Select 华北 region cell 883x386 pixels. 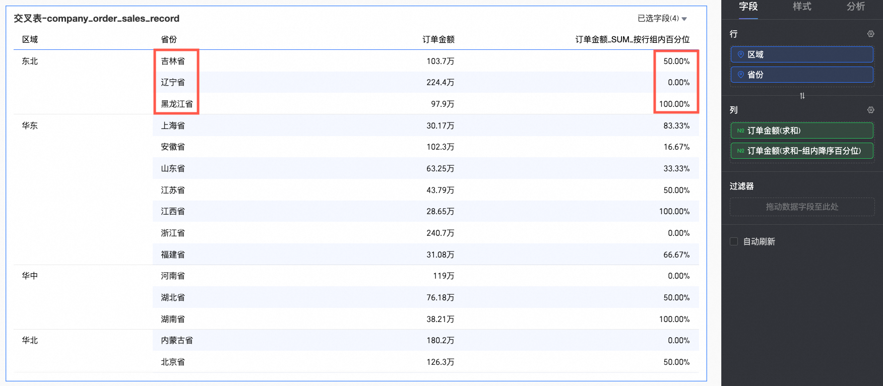tap(30, 340)
